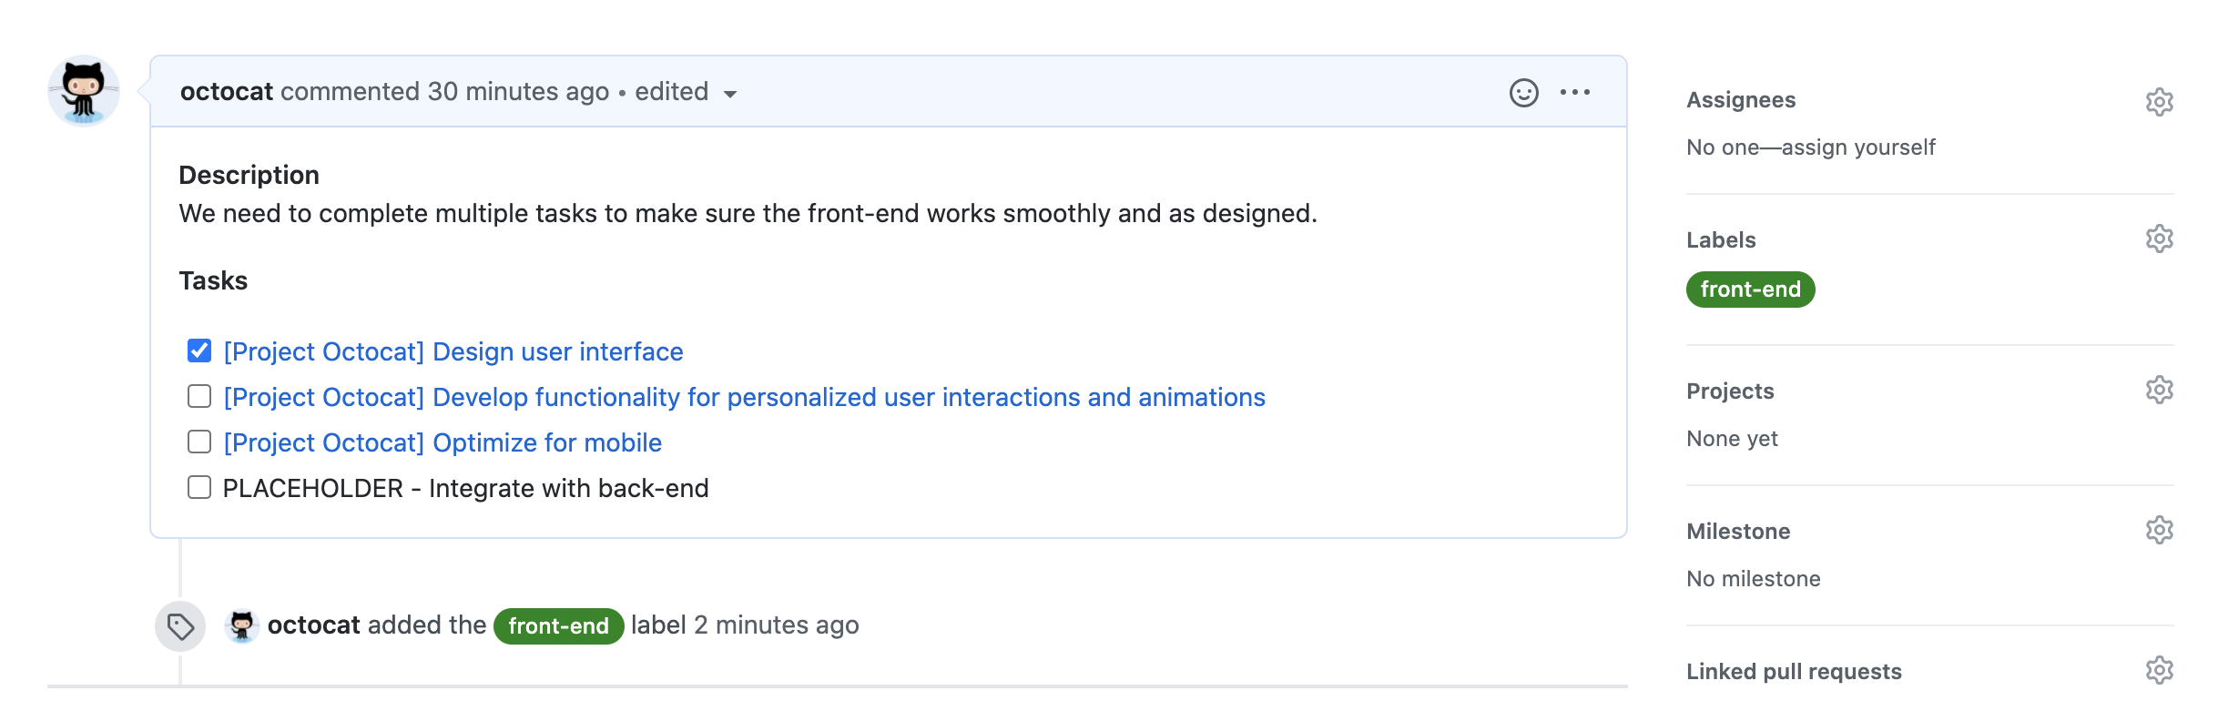The height and width of the screenshot is (701, 2218).
Task: Check the Optimize for mobile task checkbox
Action: pyautogui.click(x=199, y=442)
